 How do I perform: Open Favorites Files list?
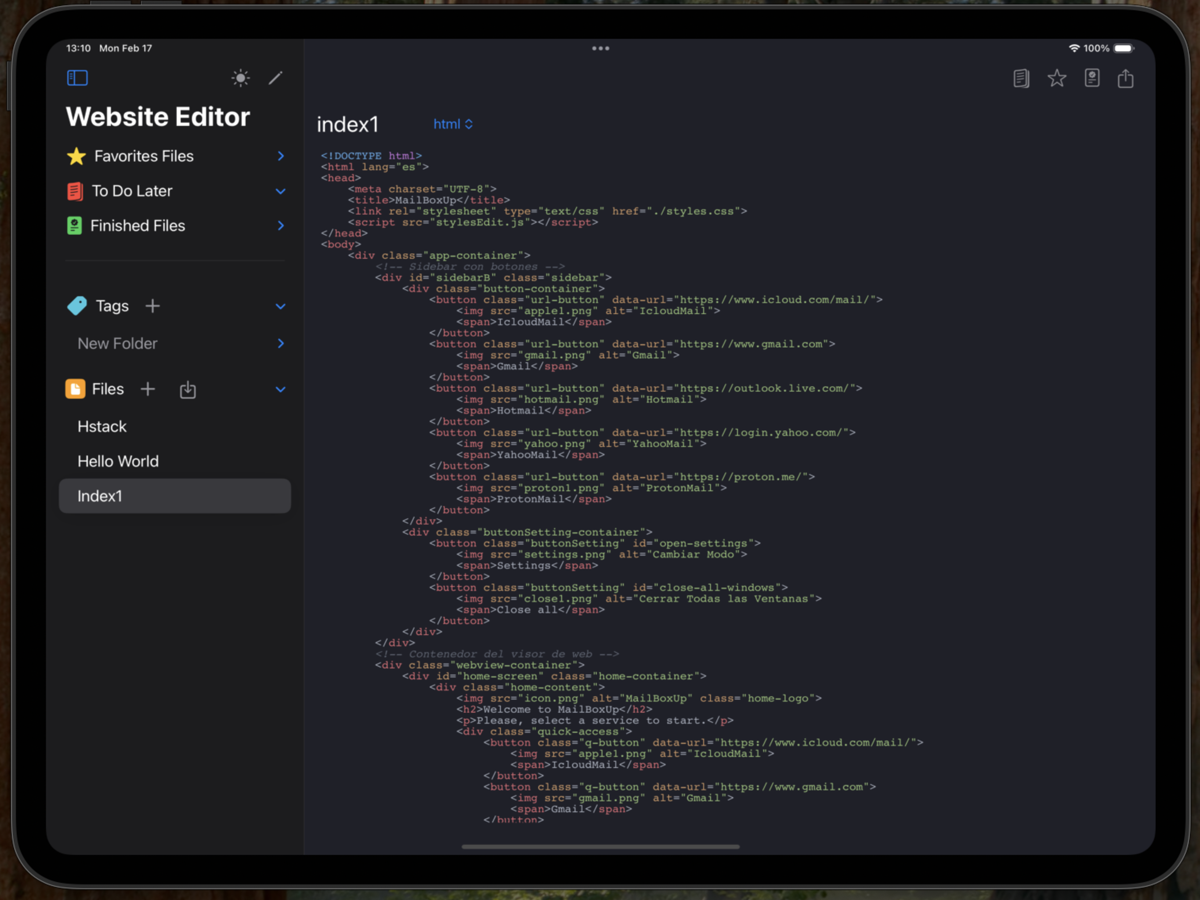144,156
